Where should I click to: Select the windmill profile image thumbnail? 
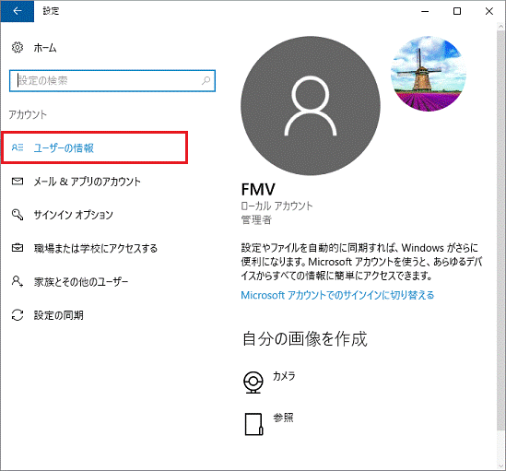[x=429, y=74]
